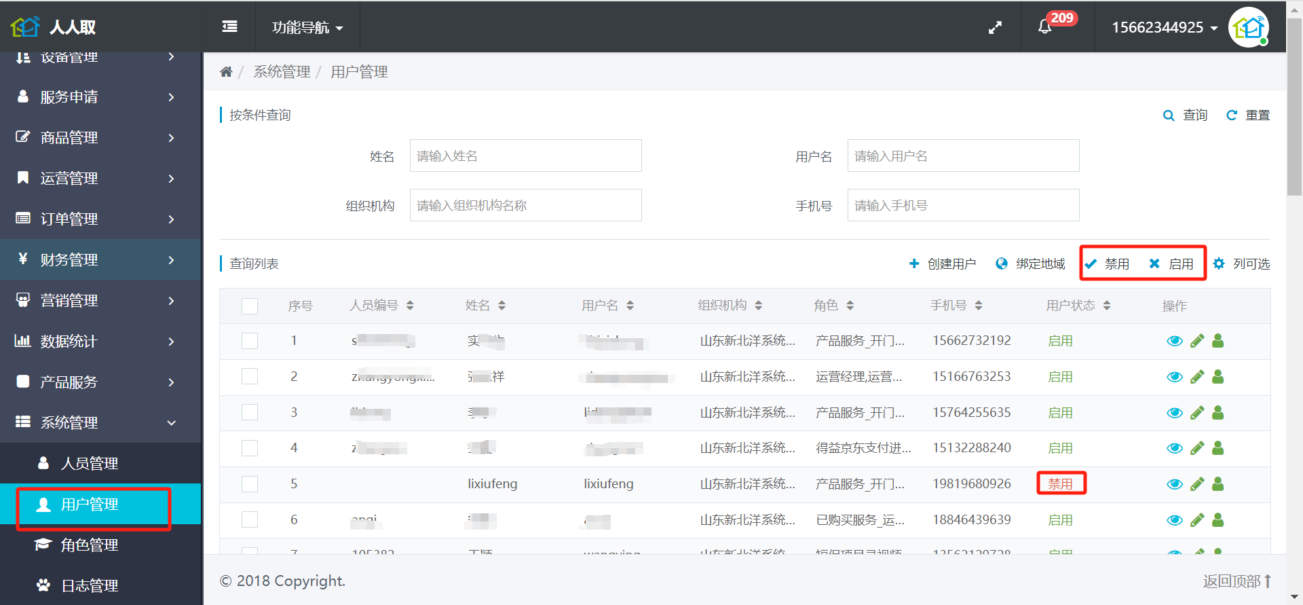
Task: Click the home icon in breadcrumb
Action: click(226, 71)
